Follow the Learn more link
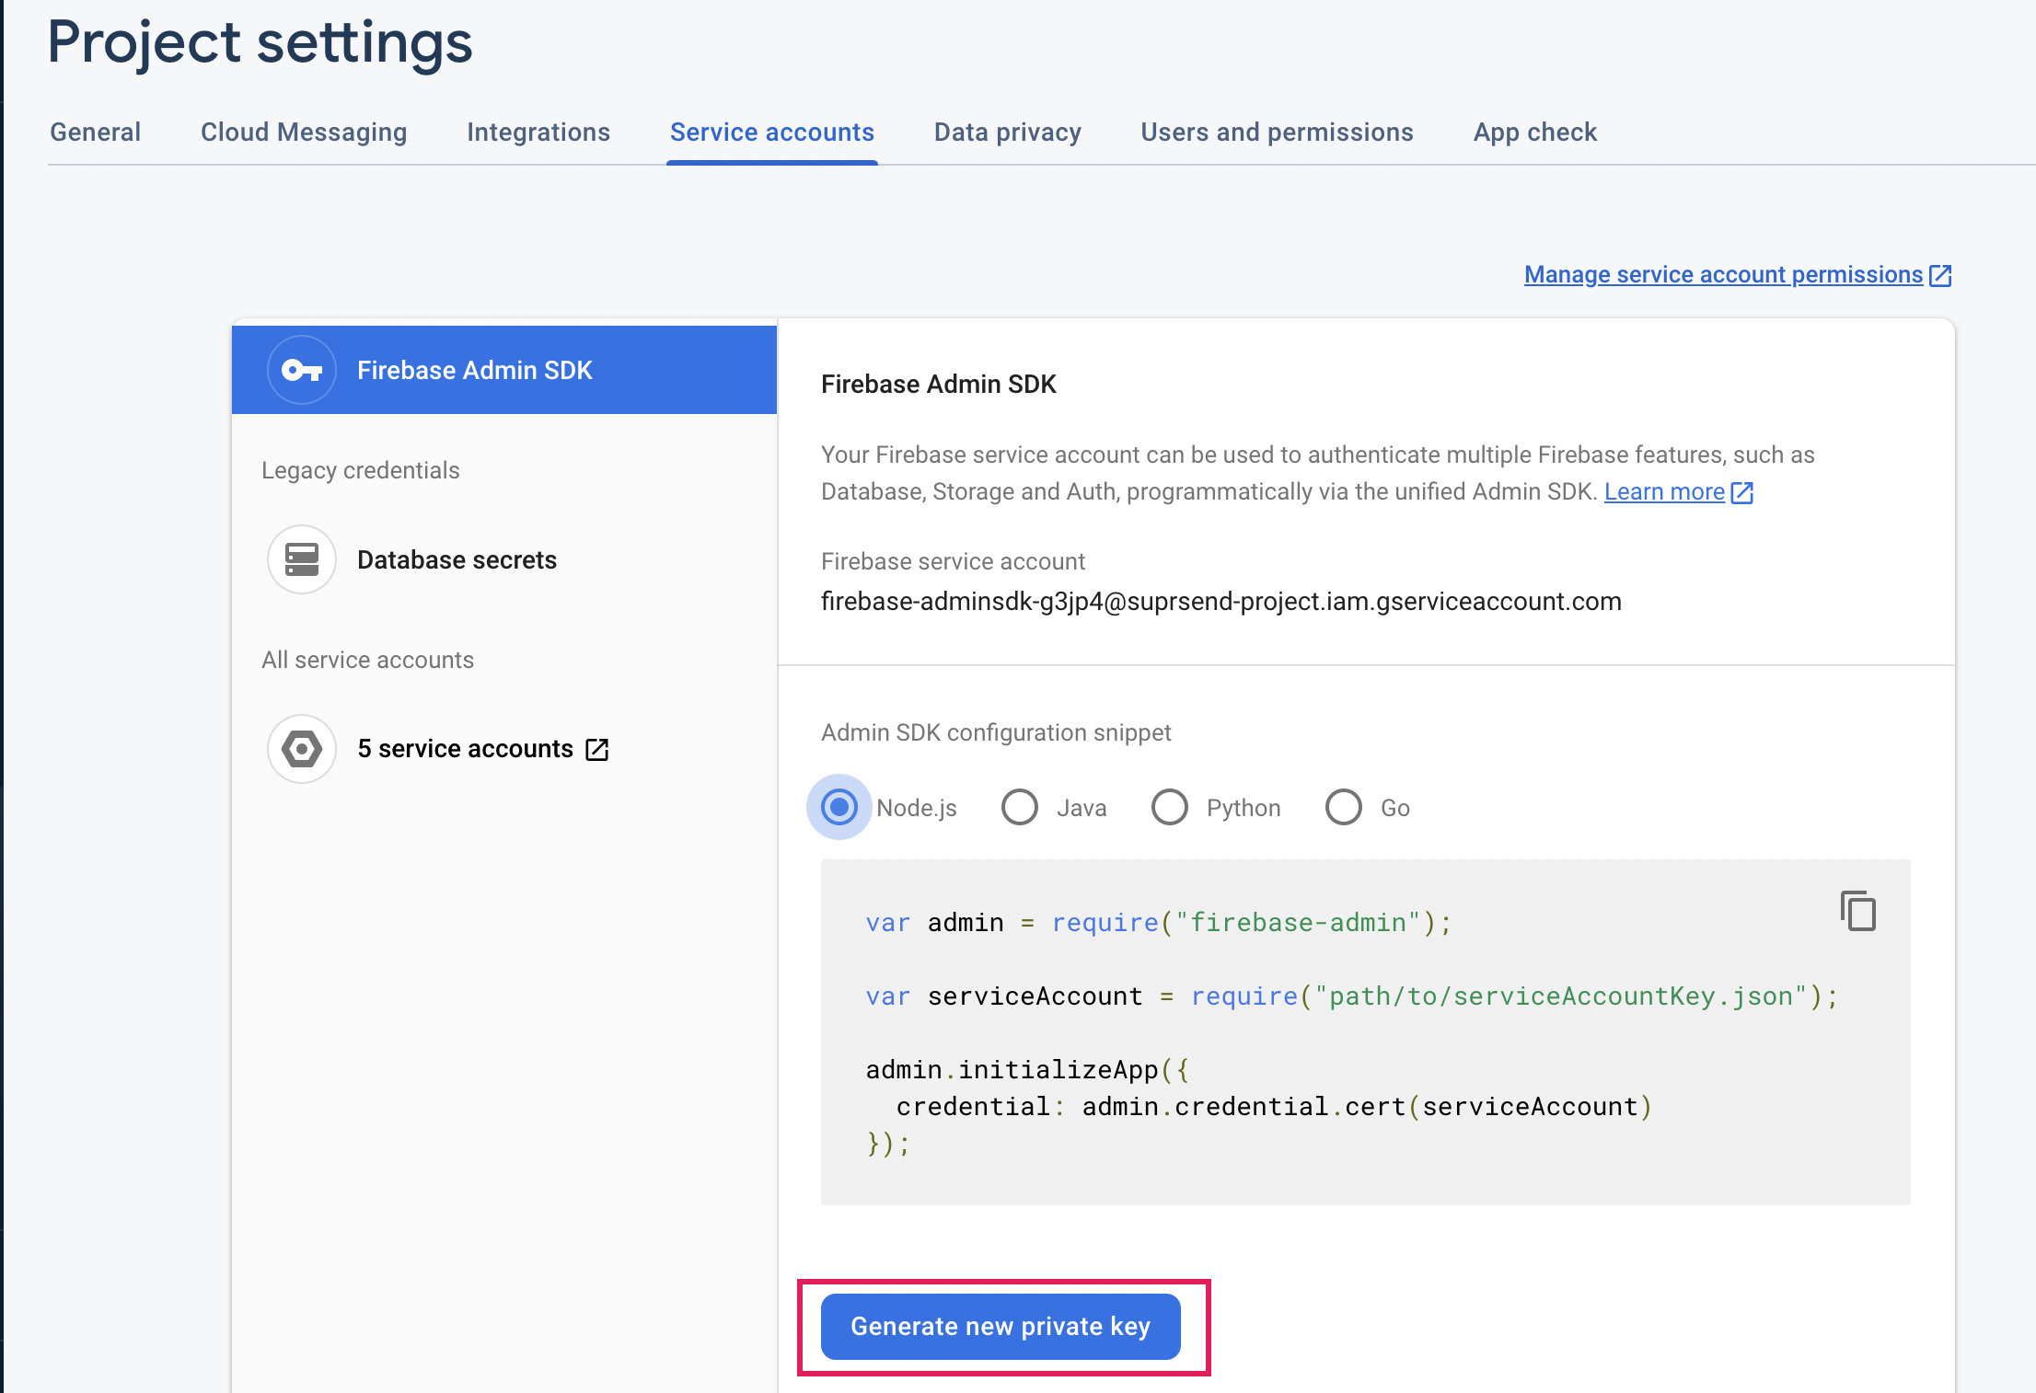 [x=1665, y=492]
